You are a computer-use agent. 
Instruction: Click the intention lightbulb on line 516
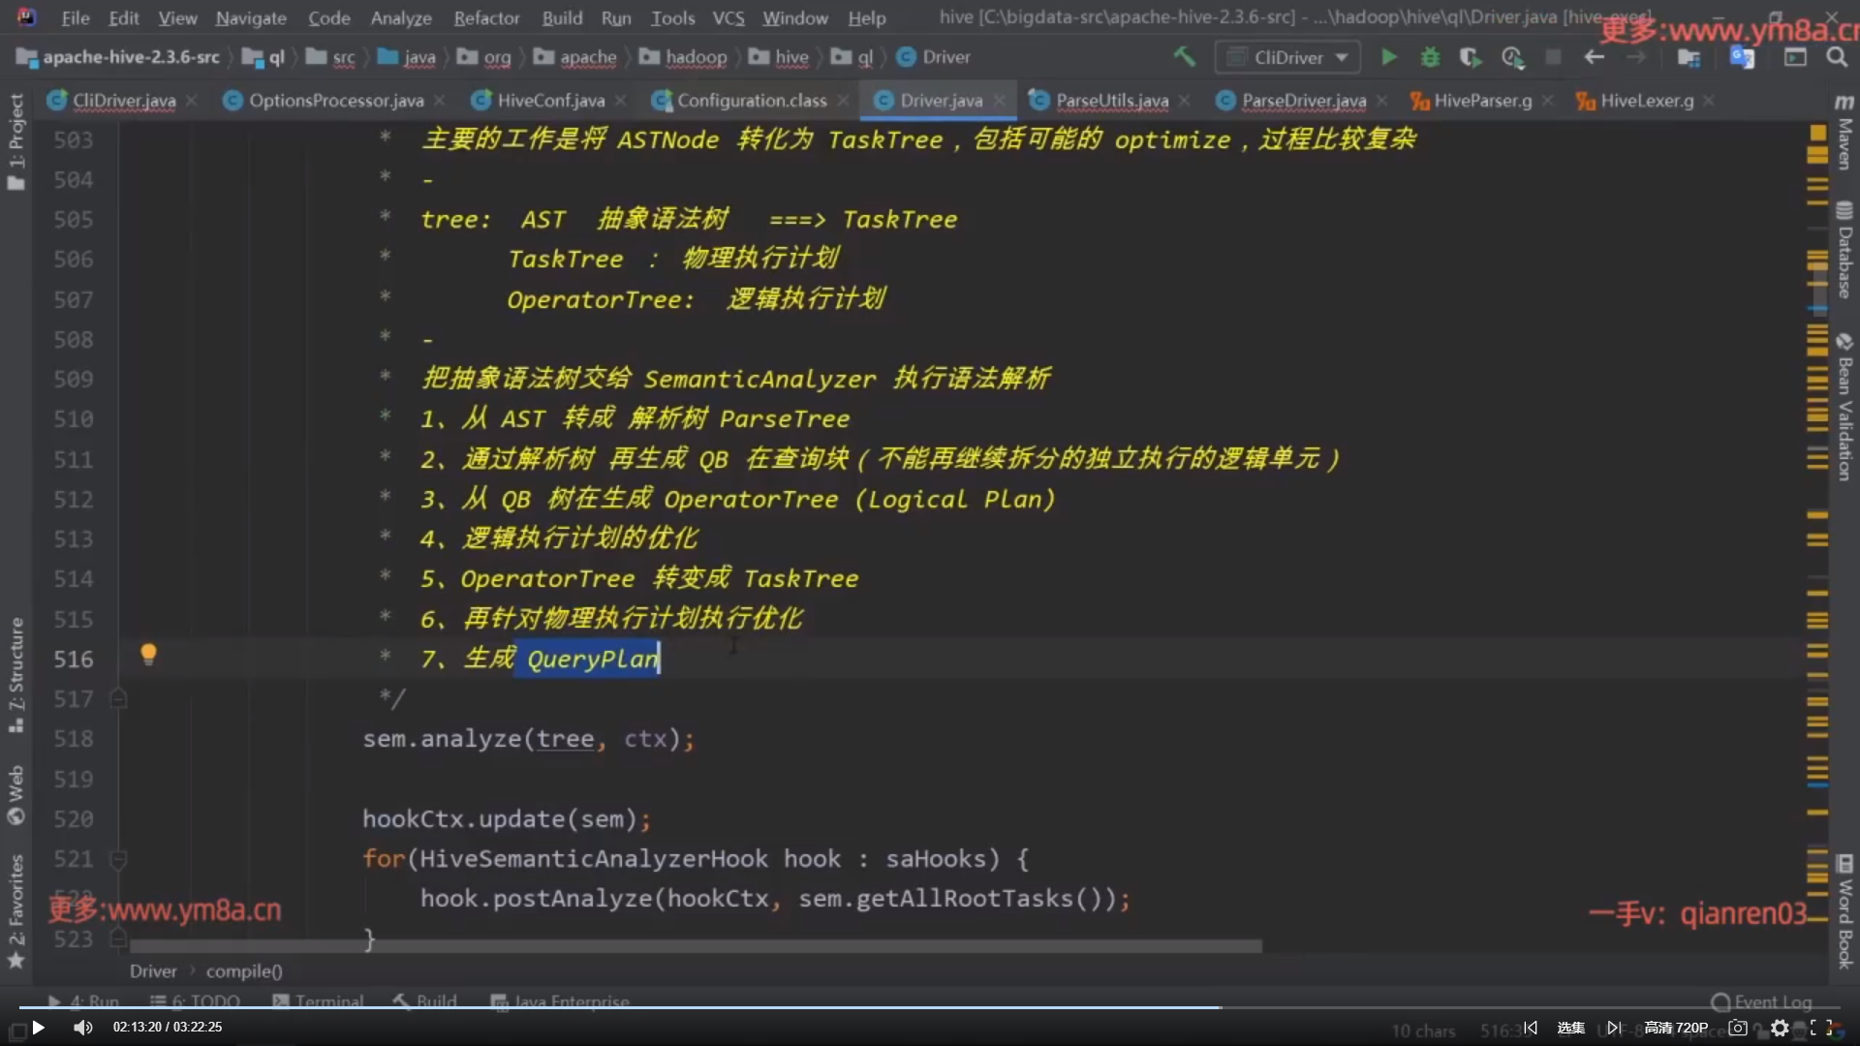point(148,655)
